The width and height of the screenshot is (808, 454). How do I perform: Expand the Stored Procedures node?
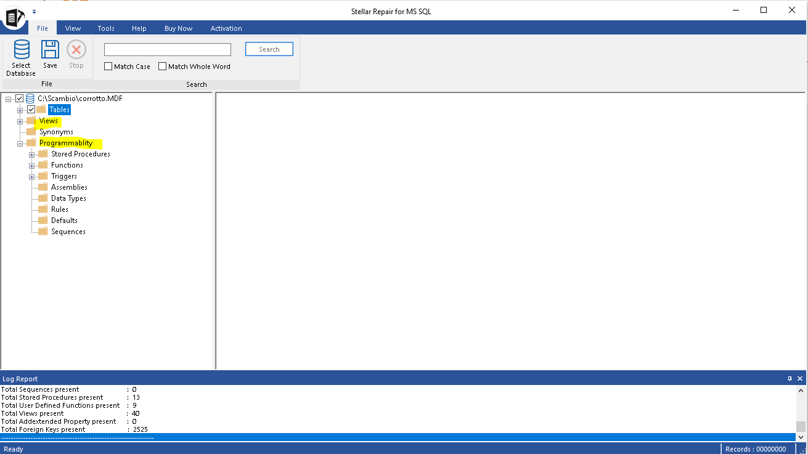[x=31, y=155]
